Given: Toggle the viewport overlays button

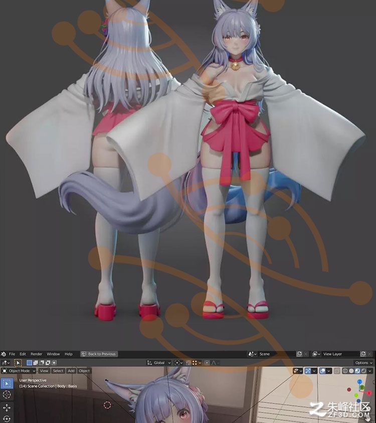Looking at the screenshot, I should pyautogui.click(x=323, y=371).
